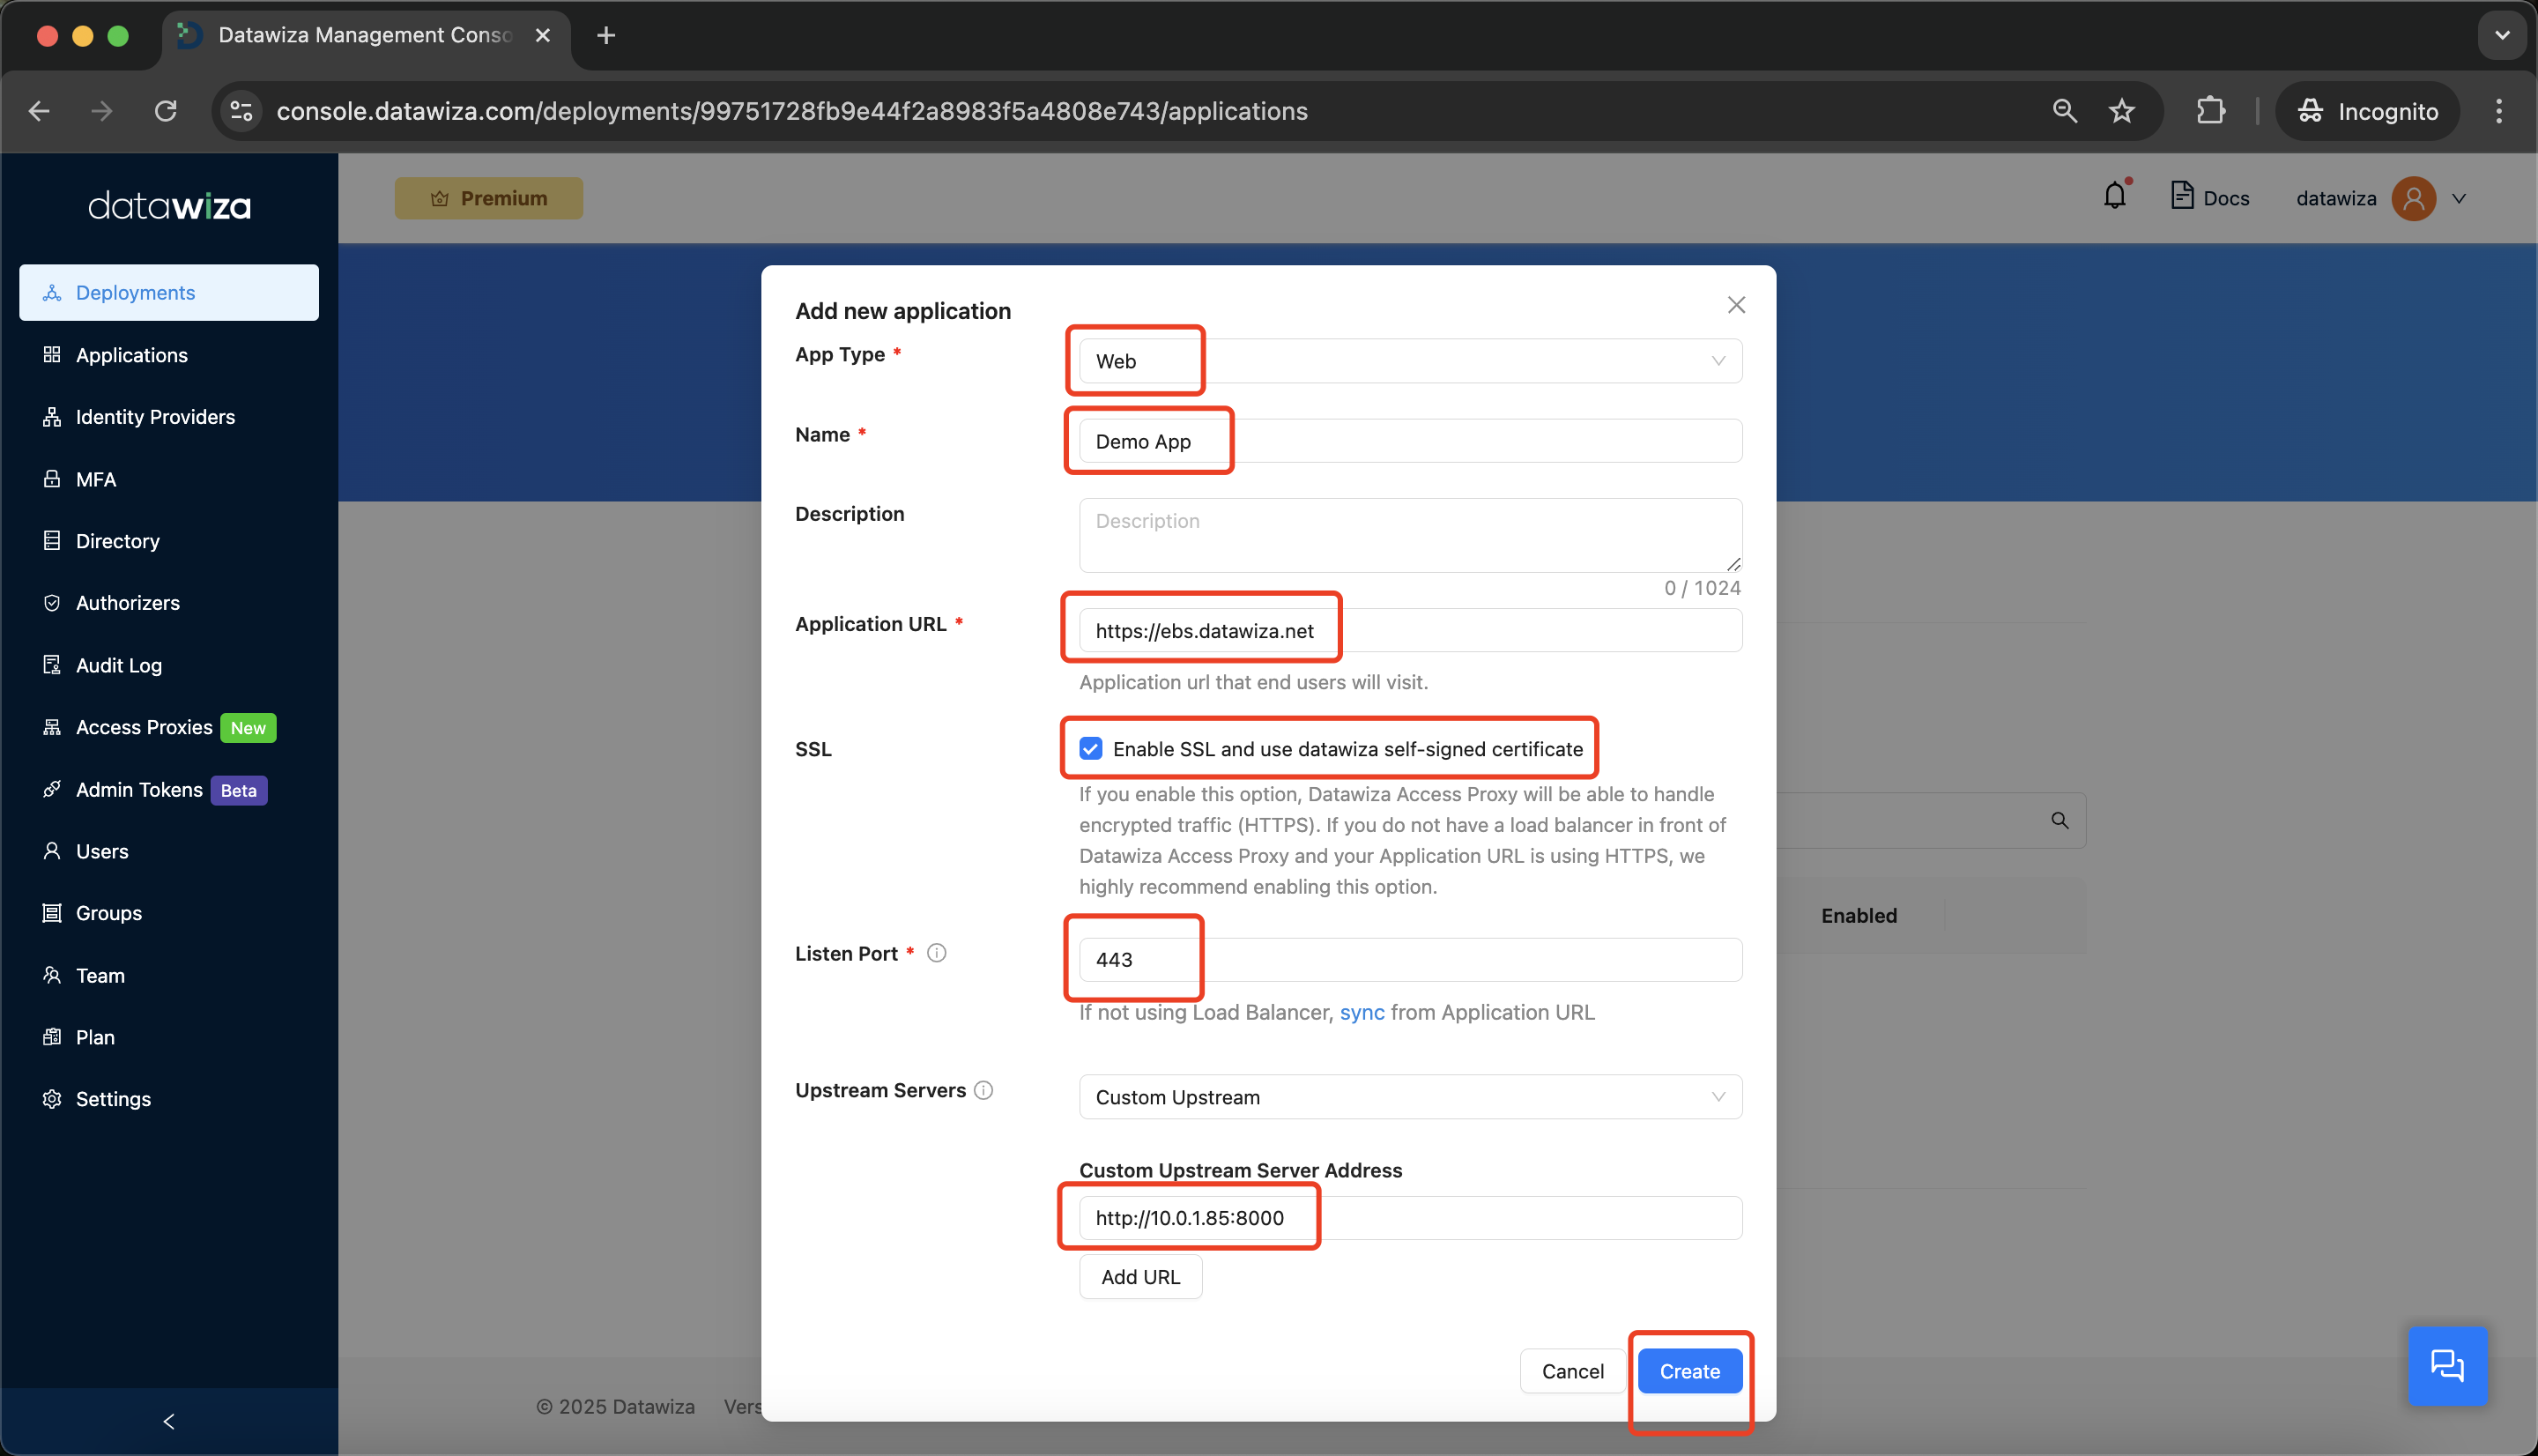Open the browser extensions puzzle icon
Screen dimensions: 2538x1456
tap(2210, 111)
